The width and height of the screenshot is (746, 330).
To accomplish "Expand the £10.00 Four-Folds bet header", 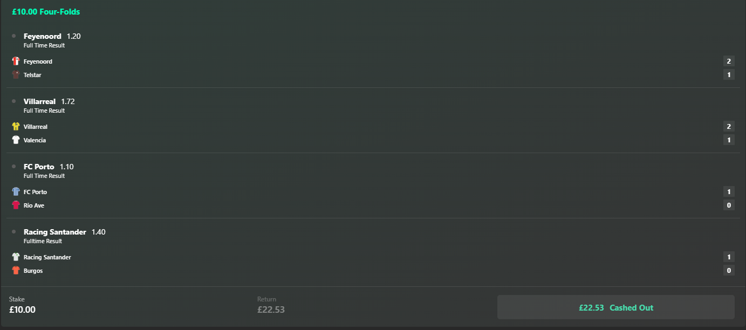I will 46,12.
